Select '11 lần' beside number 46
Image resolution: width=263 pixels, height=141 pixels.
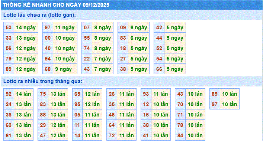(126, 115)
